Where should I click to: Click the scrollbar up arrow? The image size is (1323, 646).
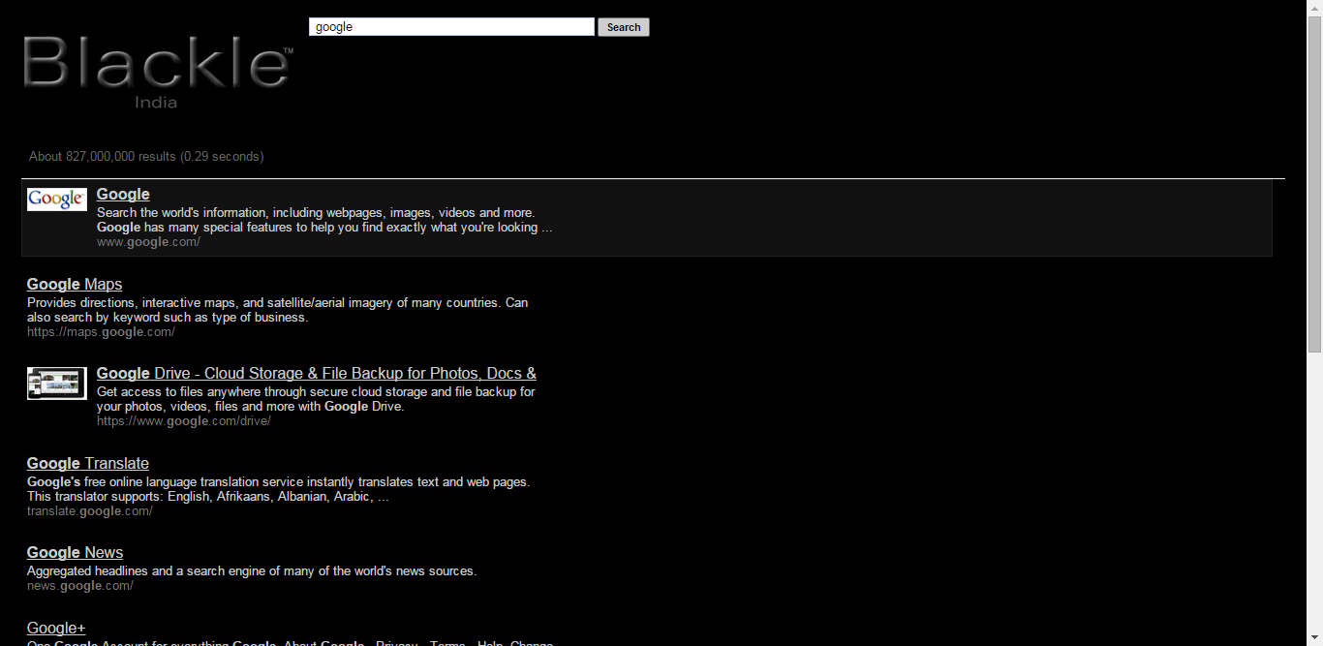coord(1315,7)
